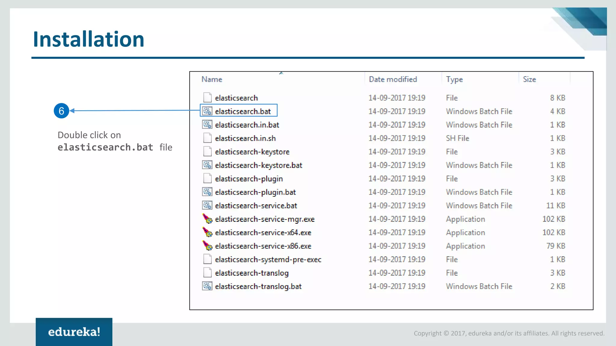The image size is (616, 346).
Task: Sort files by the Name column header
Action: [x=212, y=79]
